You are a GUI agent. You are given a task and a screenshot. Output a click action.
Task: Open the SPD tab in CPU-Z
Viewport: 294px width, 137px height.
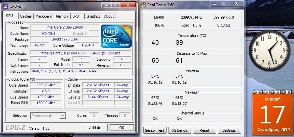coord(76,16)
